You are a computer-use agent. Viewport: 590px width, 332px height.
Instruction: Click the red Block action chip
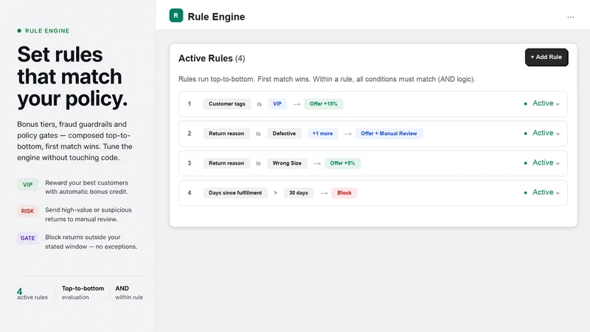[x=344, y=193]
